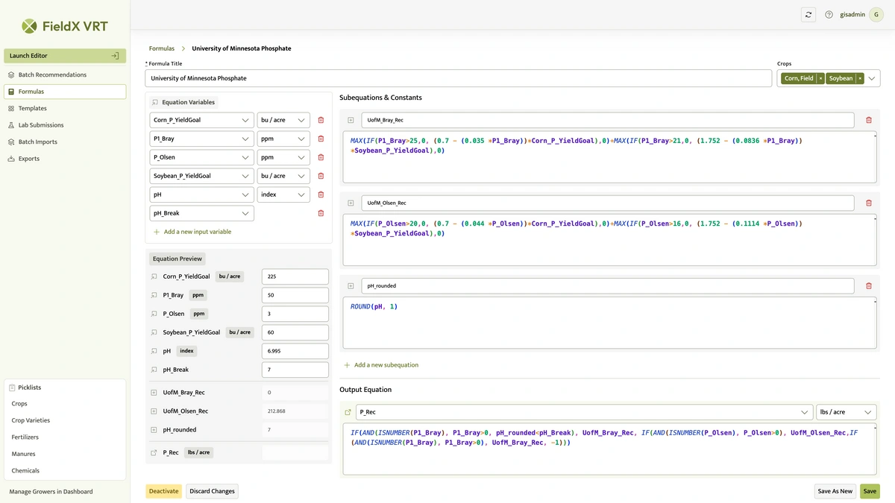Open Crops picklist
Viewport: 895px width, 503px height.
click(x=19, y=404)
